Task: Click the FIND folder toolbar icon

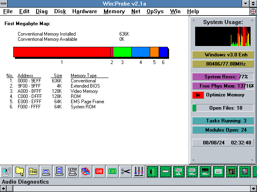Action: (33, 172)
